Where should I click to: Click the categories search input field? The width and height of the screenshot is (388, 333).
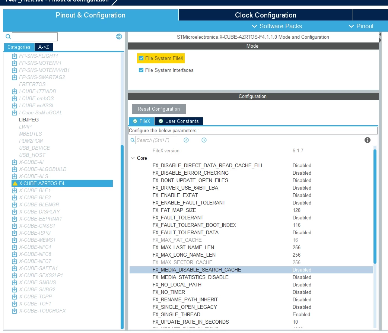(35, 37)
